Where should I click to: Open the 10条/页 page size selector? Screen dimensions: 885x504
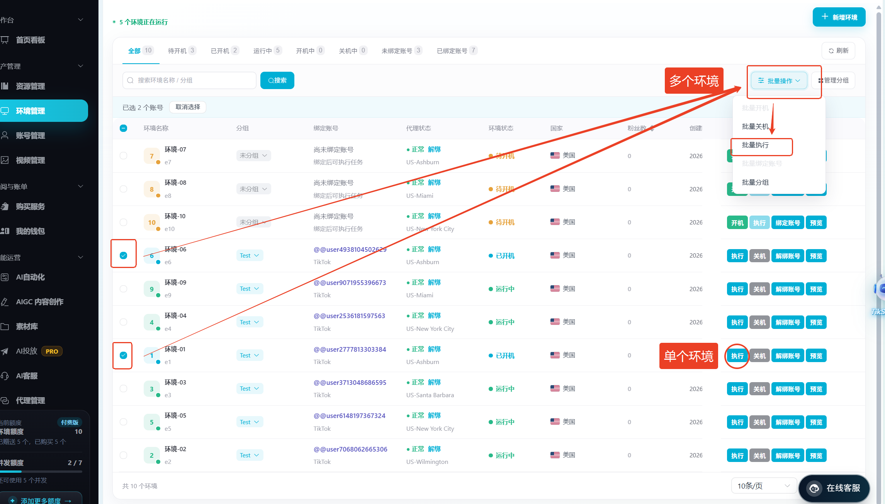pyautogui.click(x=764, y=486)
